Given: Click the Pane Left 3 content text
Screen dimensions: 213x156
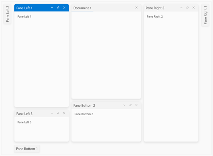Looking at the screenshot, I should 24,122.
